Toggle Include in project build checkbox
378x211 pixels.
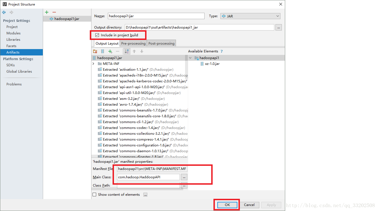click(x=97, y=35)
